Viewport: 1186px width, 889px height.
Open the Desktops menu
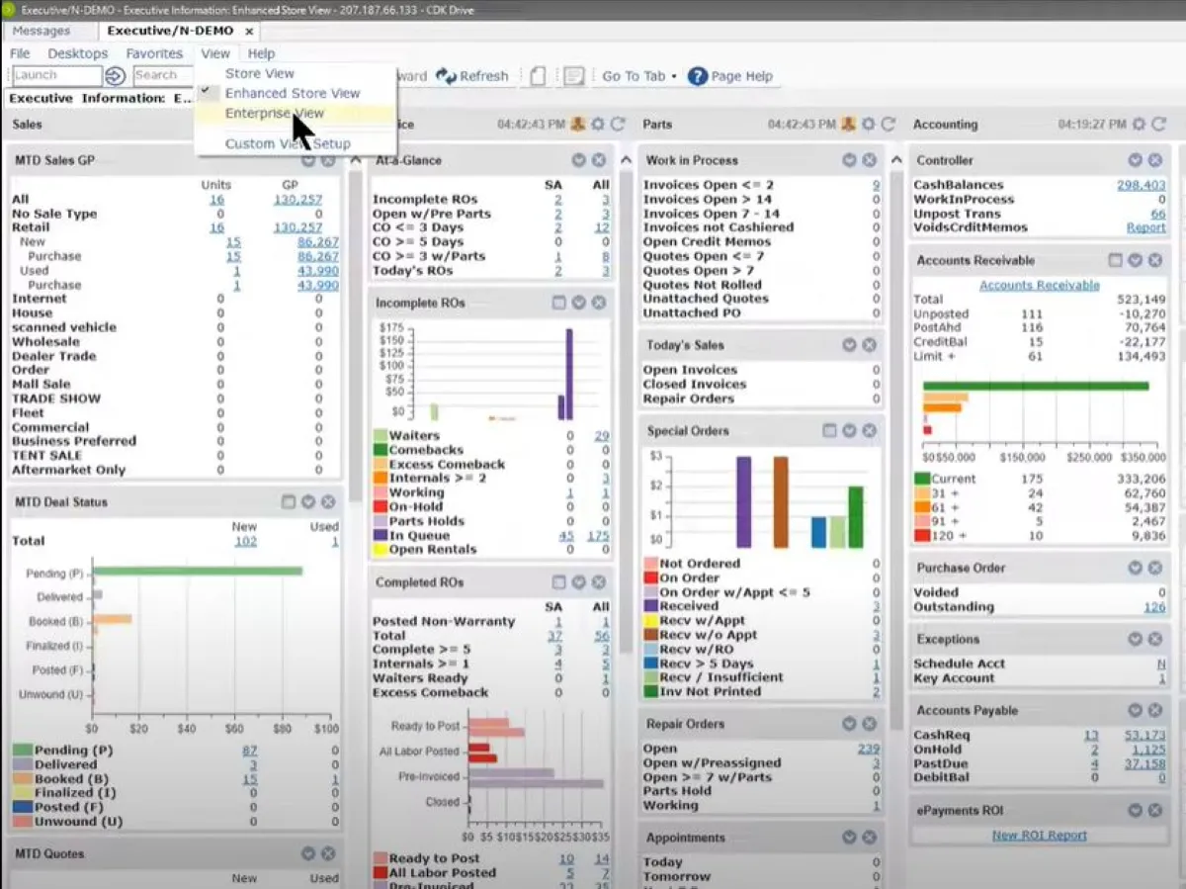(78, 53)
